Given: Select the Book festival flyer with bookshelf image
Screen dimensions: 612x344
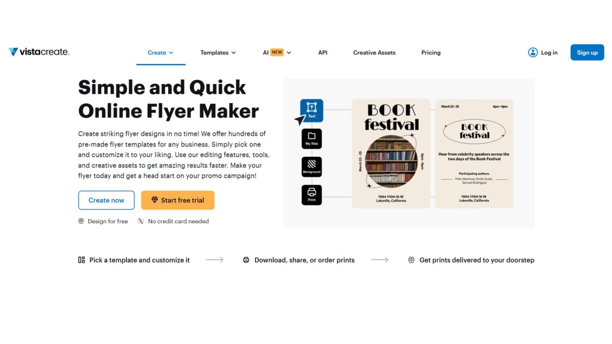Looking at the screenshot, I should [x=391, y=153].
